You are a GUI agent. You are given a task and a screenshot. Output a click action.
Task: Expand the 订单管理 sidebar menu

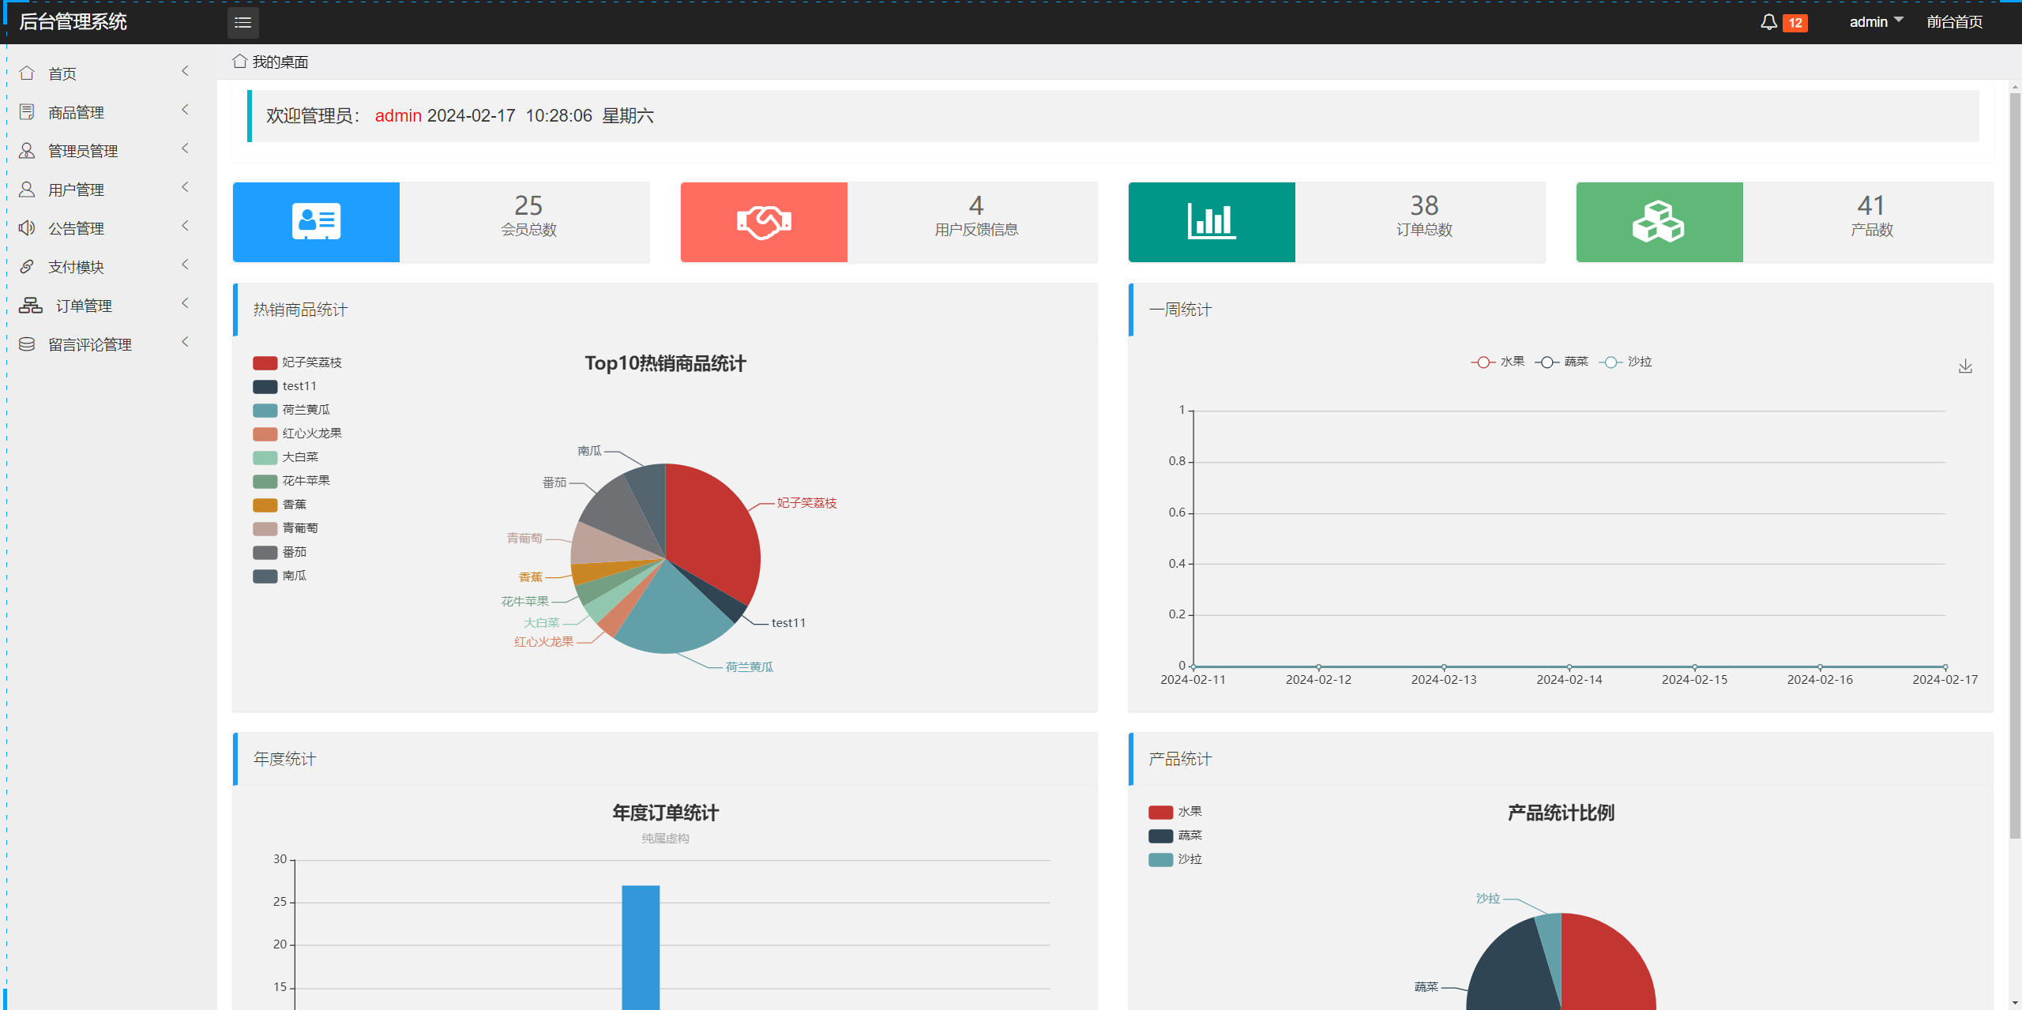tap(85, 306)
